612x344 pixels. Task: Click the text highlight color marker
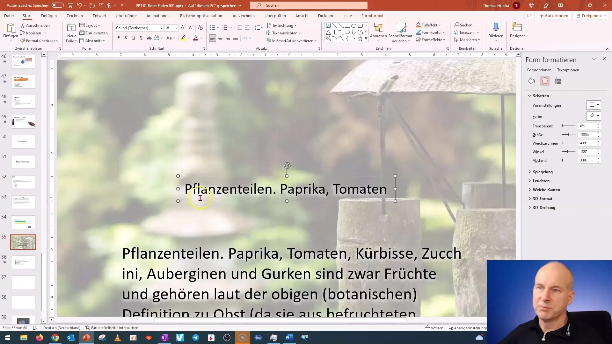183,38
